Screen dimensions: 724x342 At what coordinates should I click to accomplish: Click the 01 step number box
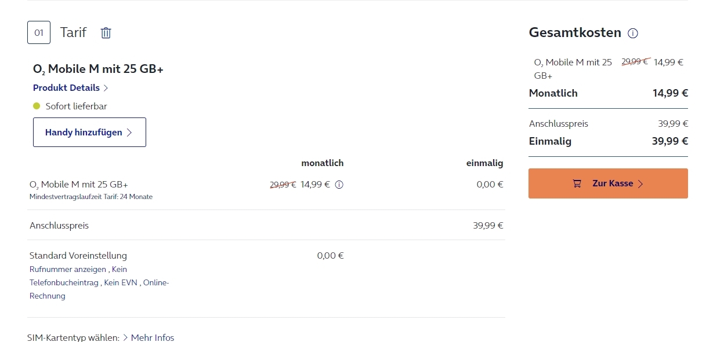pyautogui.click(x=39, y=32)
